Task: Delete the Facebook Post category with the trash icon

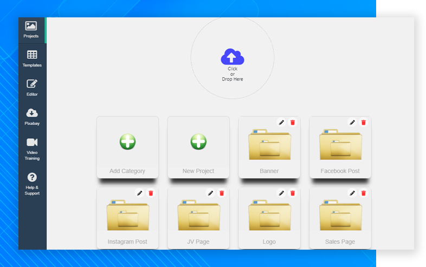Action: (x=364, y=123)
